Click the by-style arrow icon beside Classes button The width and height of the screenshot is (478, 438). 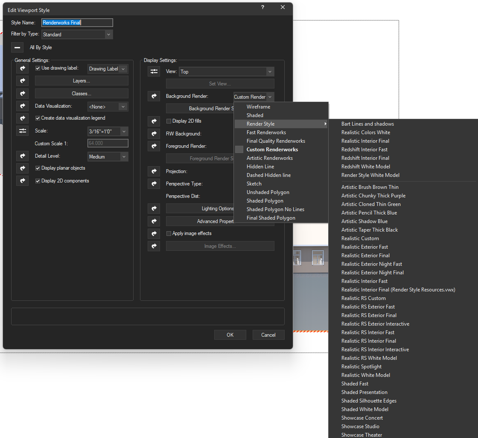click(23, 93)
